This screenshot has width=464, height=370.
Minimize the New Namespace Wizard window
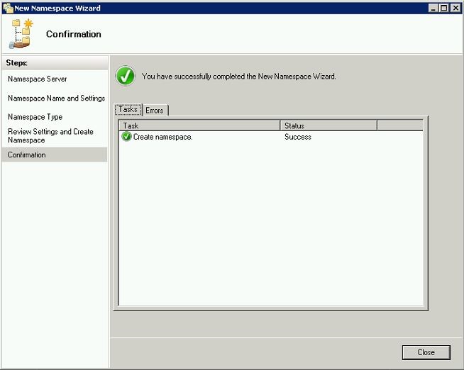click(433, 8)
